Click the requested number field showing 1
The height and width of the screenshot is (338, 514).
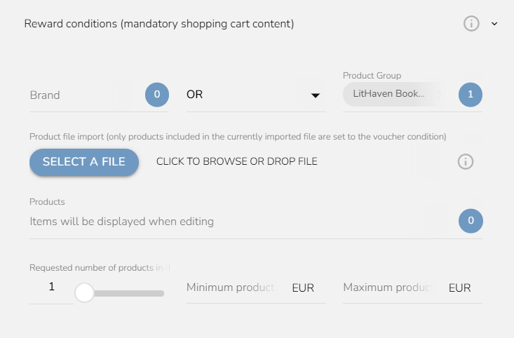coord(51,288)
